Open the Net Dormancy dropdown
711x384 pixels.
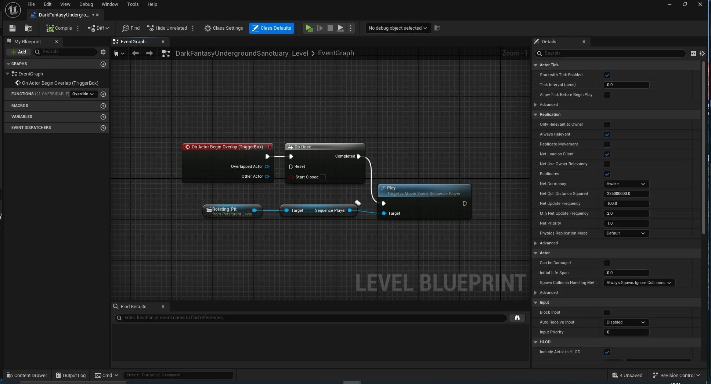[626, 184]
